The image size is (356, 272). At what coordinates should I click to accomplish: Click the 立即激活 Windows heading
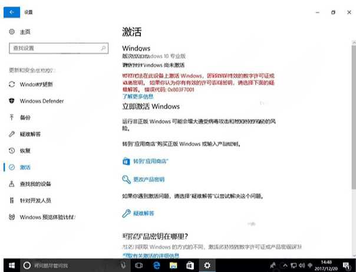point(151,106)
